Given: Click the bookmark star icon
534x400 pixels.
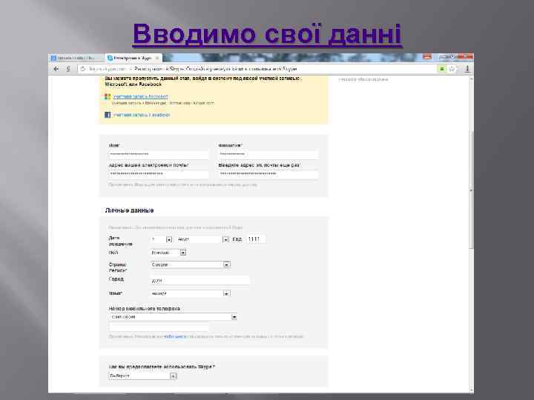Looking at the screenshot, I should 452,69.
